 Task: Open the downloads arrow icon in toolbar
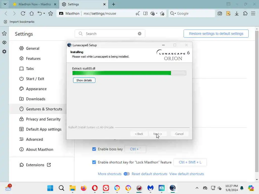click(x=237, y=13)
